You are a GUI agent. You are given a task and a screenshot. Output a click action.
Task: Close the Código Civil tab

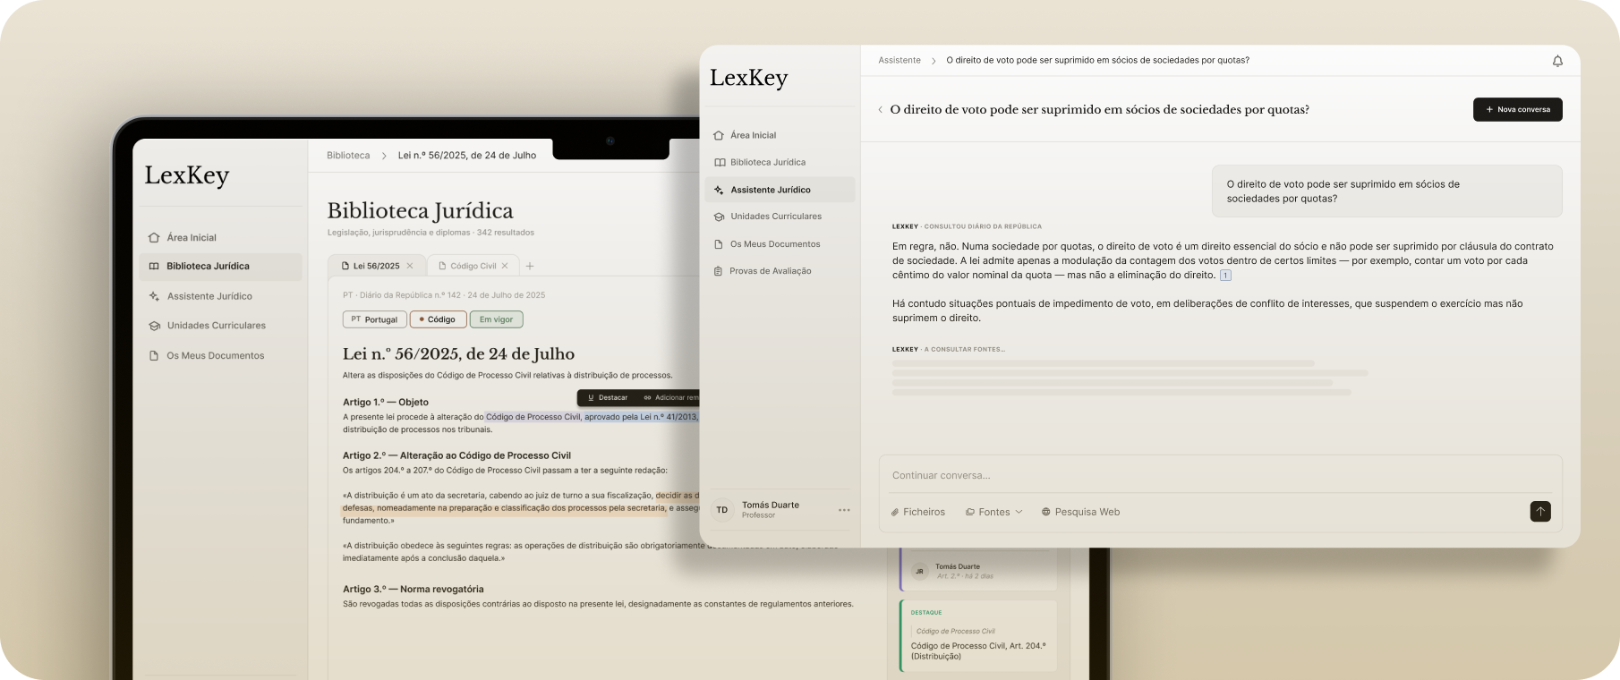click(505, 266)
